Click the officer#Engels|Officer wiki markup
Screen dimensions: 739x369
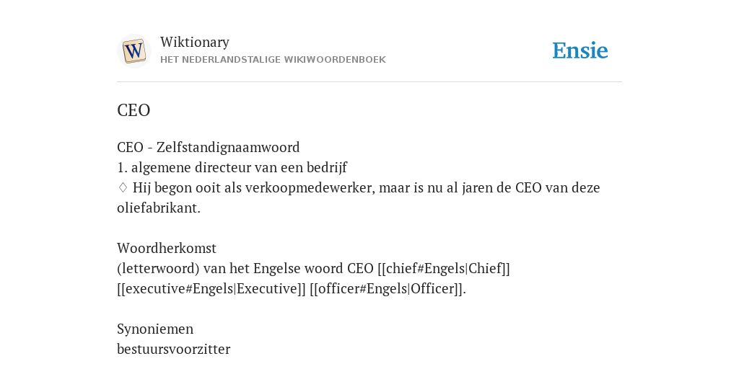click(x=387, y=288)
